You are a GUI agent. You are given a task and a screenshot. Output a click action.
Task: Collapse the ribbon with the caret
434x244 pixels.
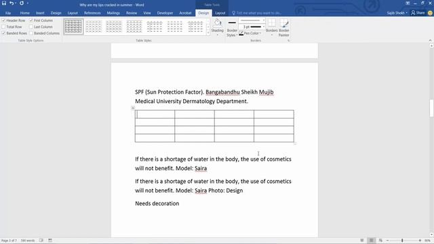[x=430, y=41]
